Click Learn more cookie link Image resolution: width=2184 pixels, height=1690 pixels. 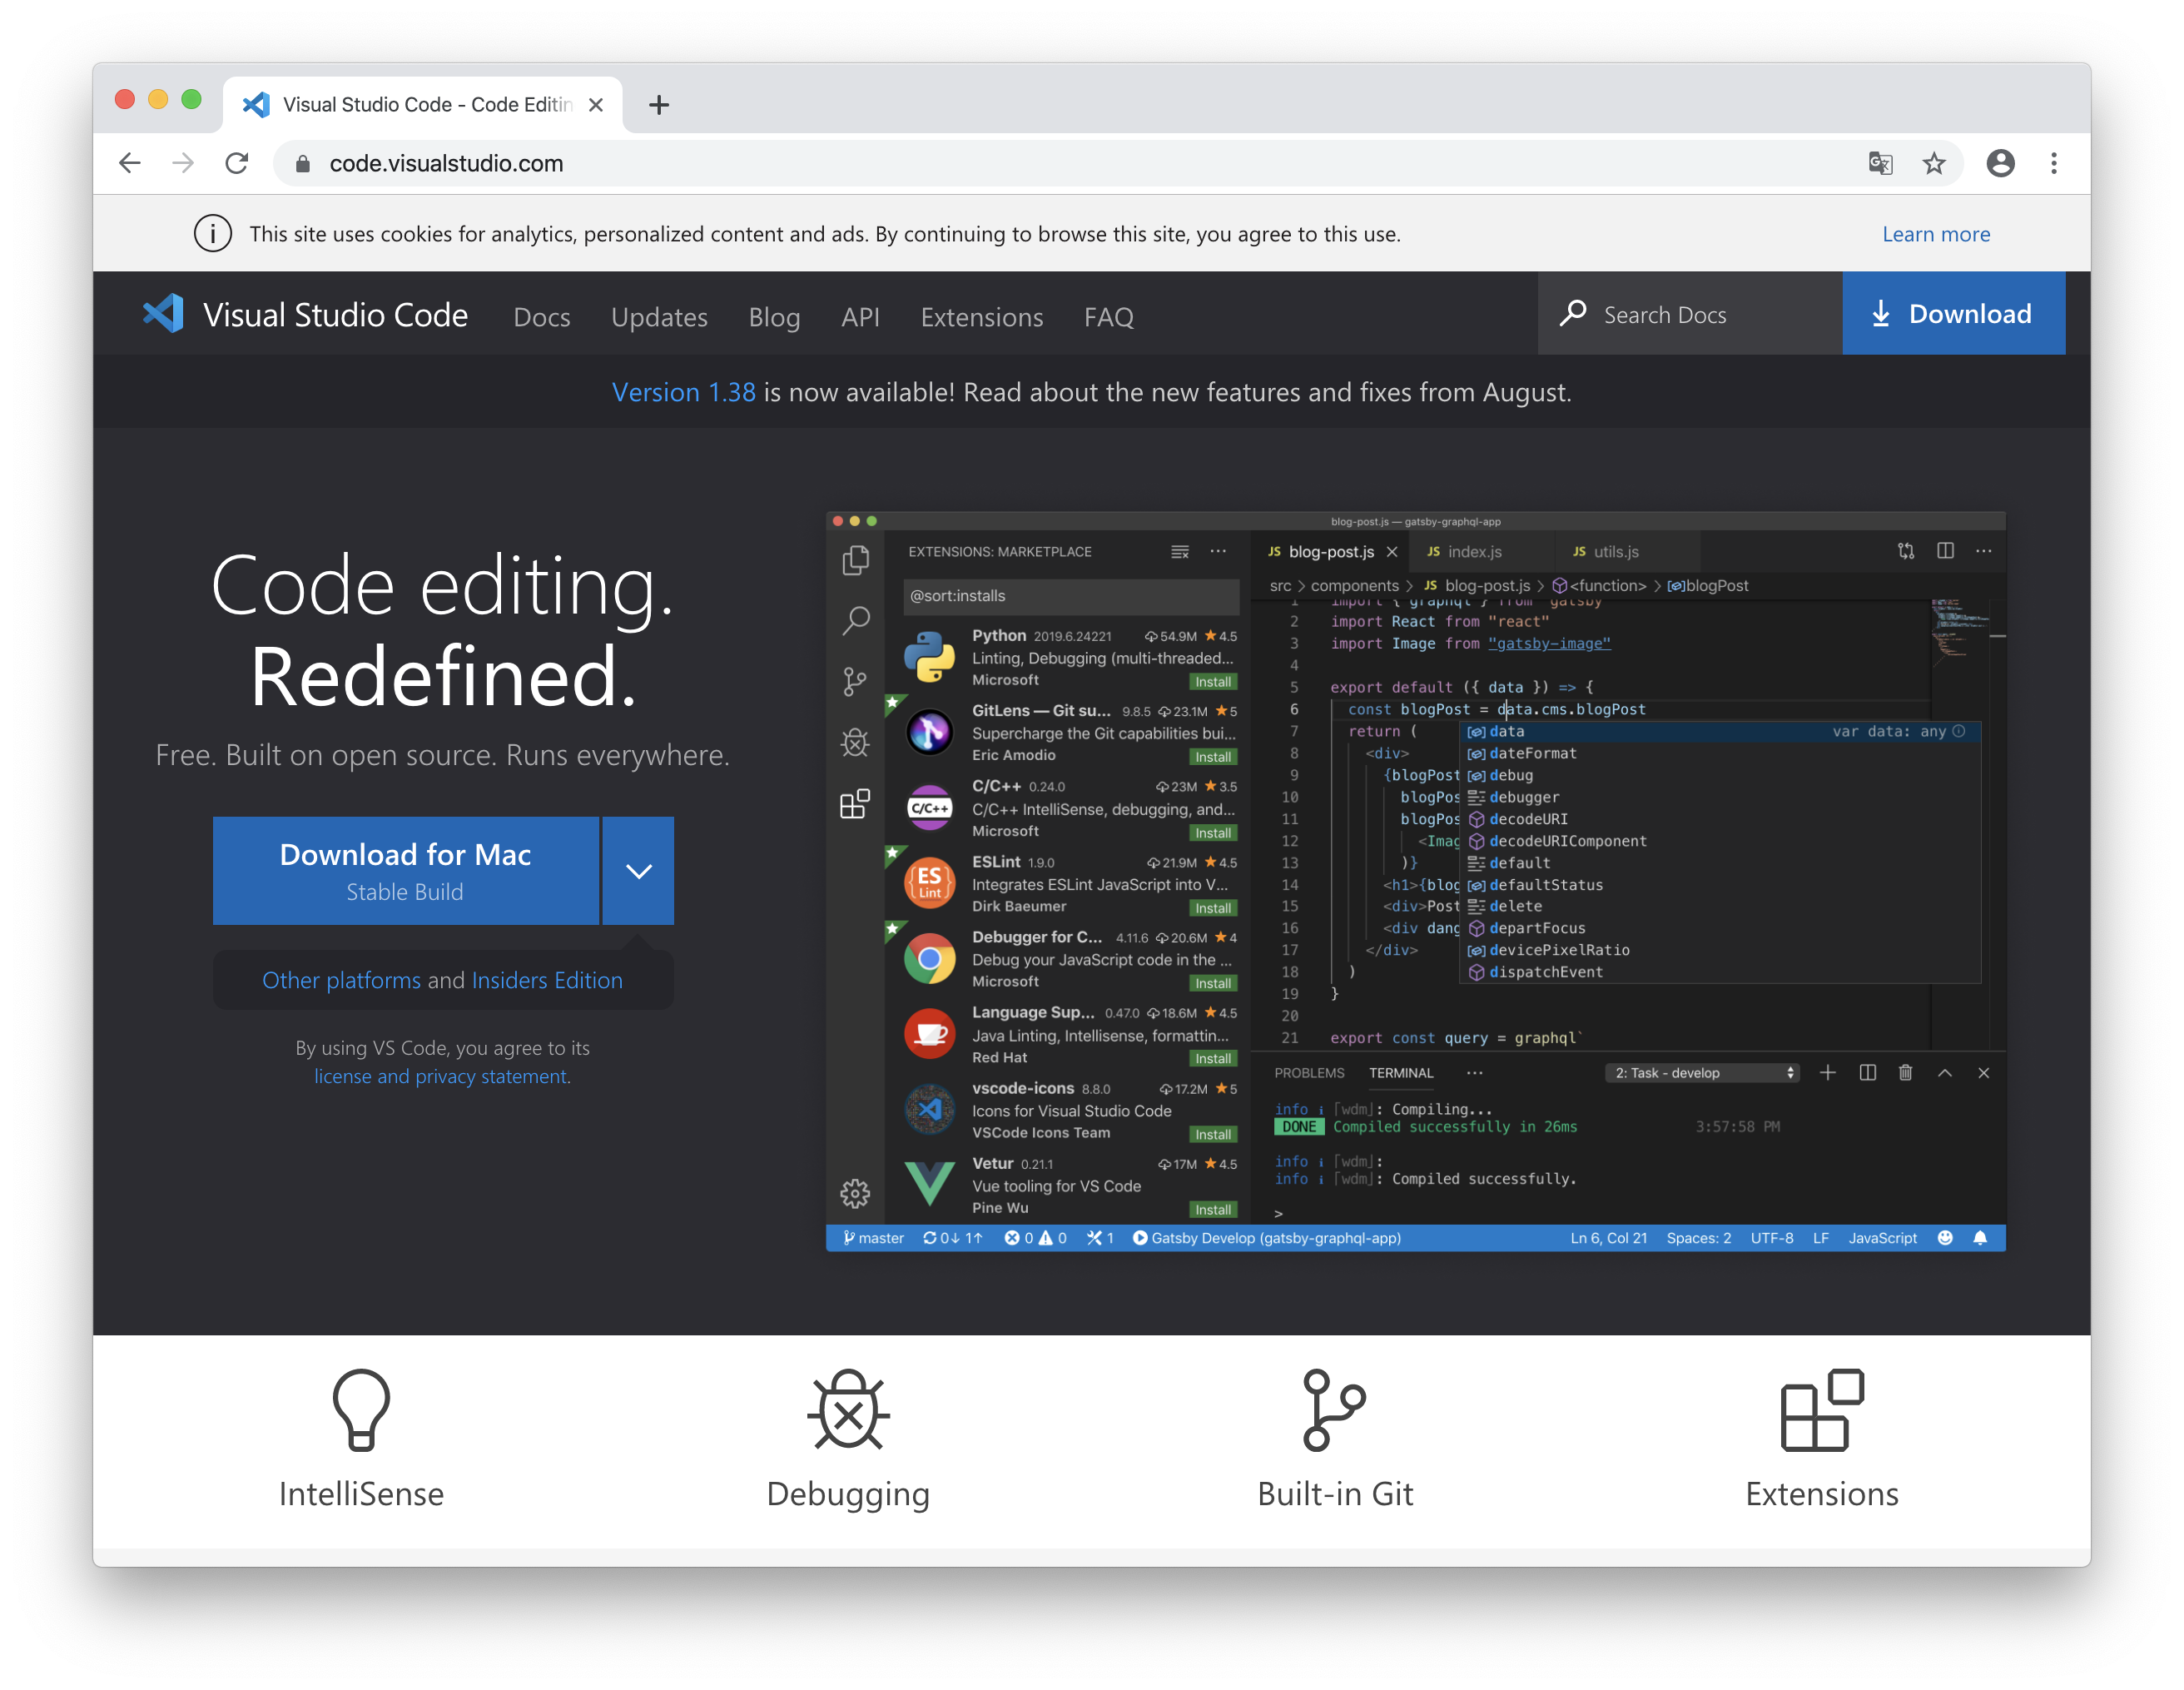click(1935, 234)
